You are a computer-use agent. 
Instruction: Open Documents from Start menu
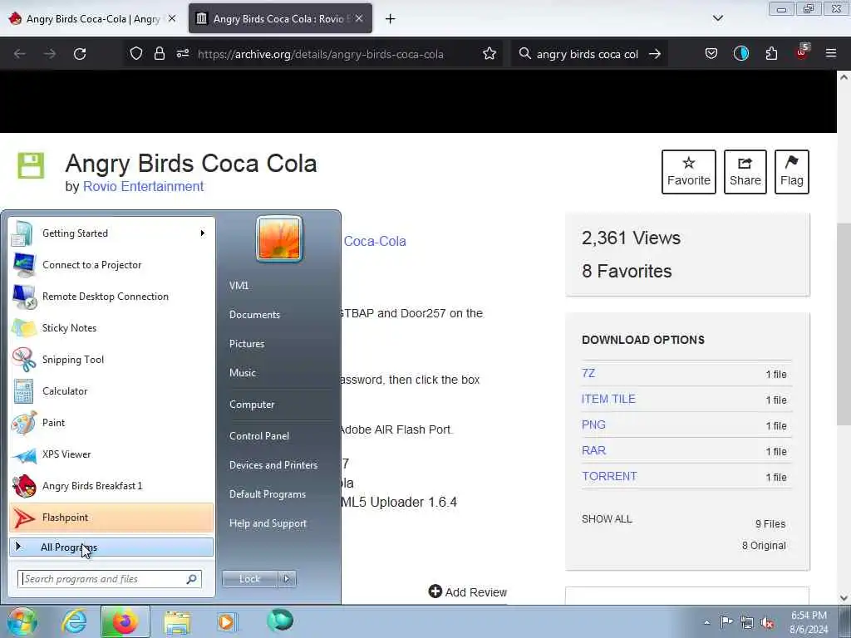click(254, 315)
